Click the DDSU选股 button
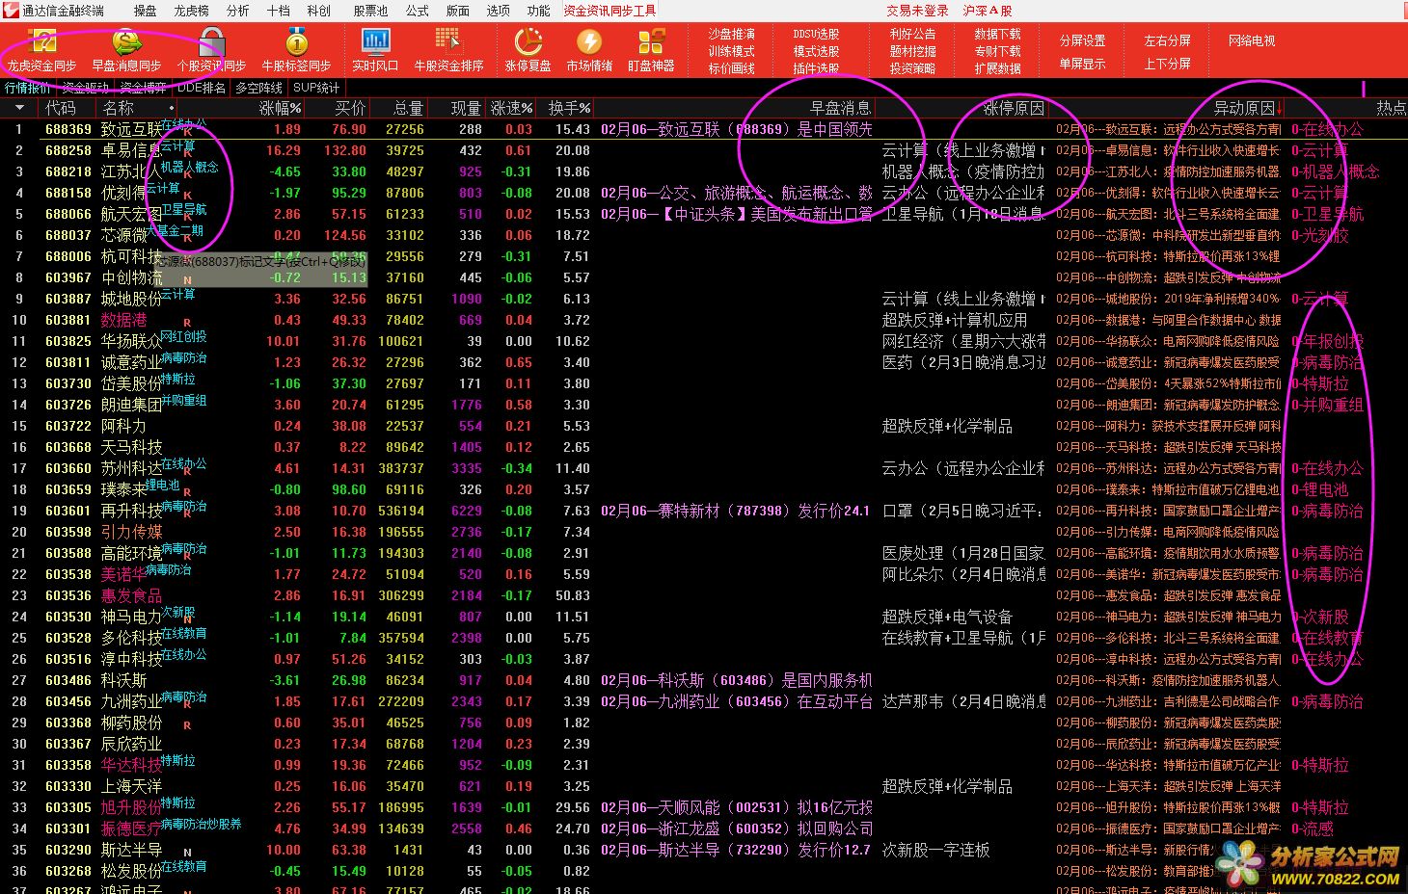 coord(816,34)
